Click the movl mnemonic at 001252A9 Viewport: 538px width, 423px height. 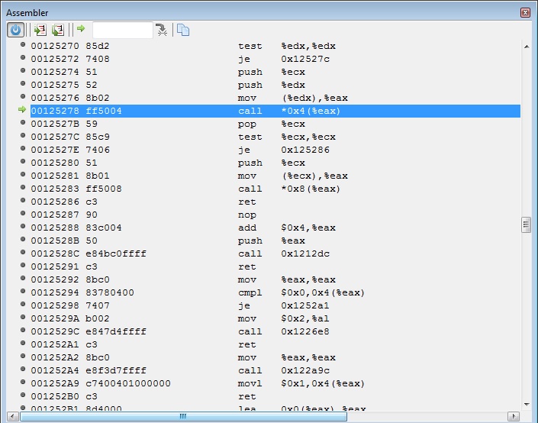pyautogui.click(x=250, y=383)
